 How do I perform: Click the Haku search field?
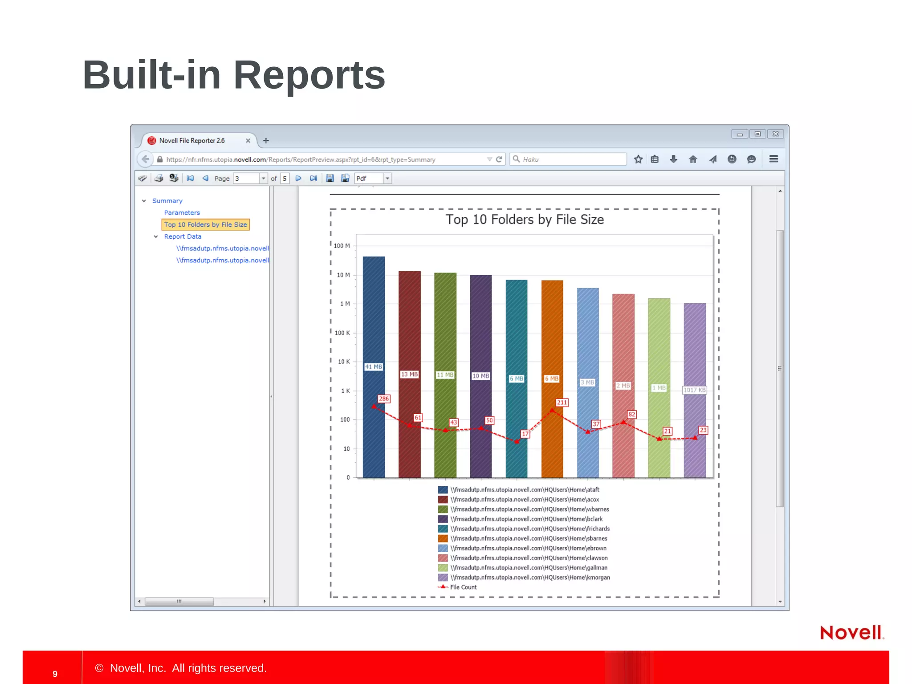coord(568,159)
